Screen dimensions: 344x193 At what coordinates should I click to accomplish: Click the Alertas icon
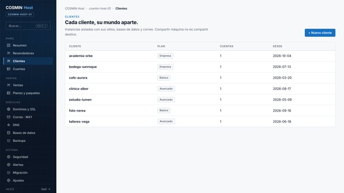9,165
